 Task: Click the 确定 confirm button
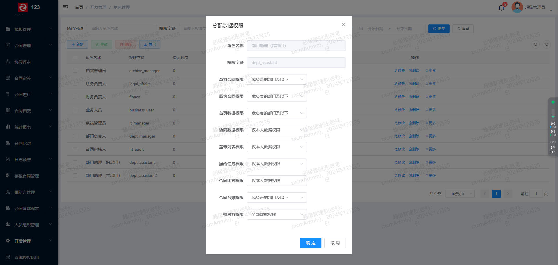pyautogui.click(x=310, y=243)
